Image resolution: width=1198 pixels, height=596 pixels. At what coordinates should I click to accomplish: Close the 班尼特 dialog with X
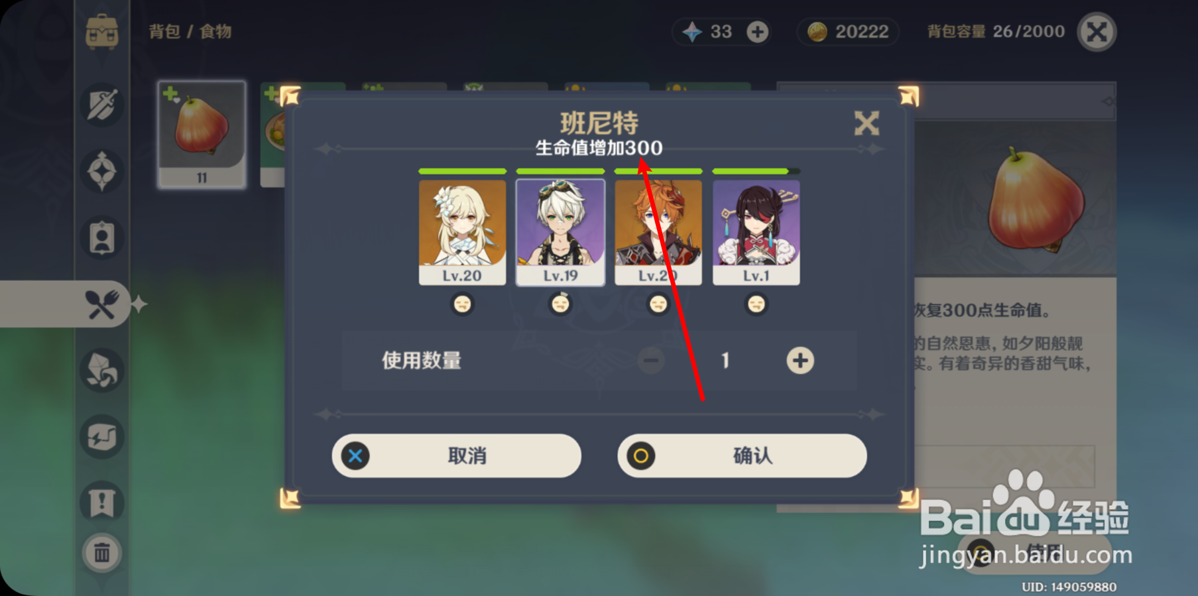pos(867,123)
